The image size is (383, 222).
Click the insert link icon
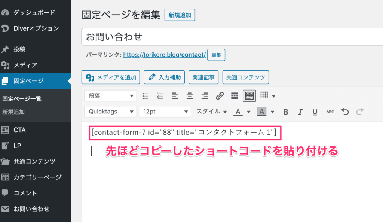(220, 96)
